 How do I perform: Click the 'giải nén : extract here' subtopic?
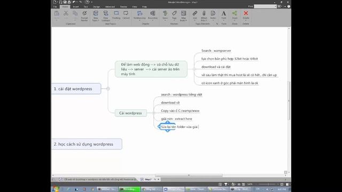(176, 119)
